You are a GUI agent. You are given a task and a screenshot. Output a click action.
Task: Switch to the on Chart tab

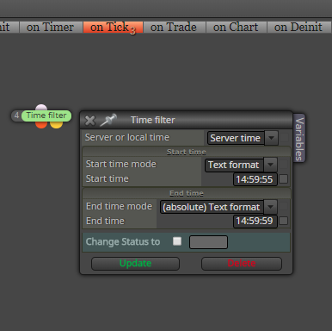(236, 28)
